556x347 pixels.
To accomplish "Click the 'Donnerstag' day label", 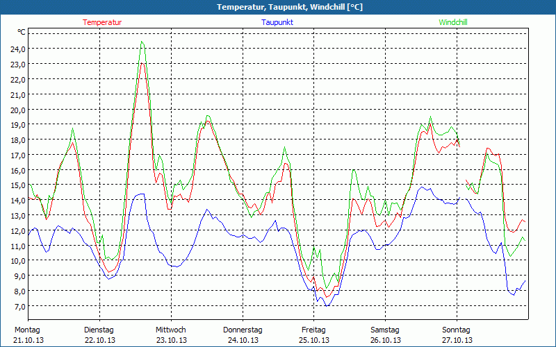I will pos(243,330).
